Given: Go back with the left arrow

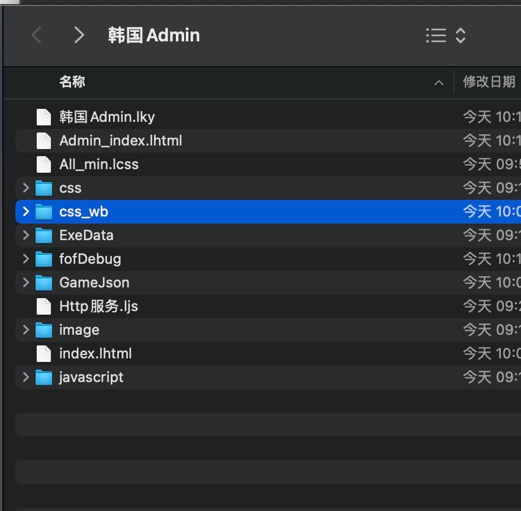Looking at the screenshot, I should click(37, 35).
